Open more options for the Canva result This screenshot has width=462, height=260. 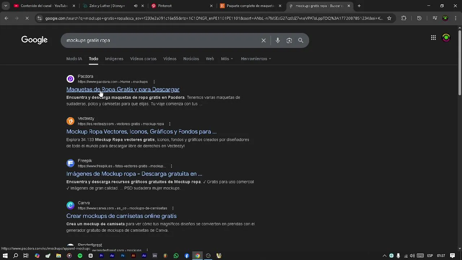tap(173, 208)
